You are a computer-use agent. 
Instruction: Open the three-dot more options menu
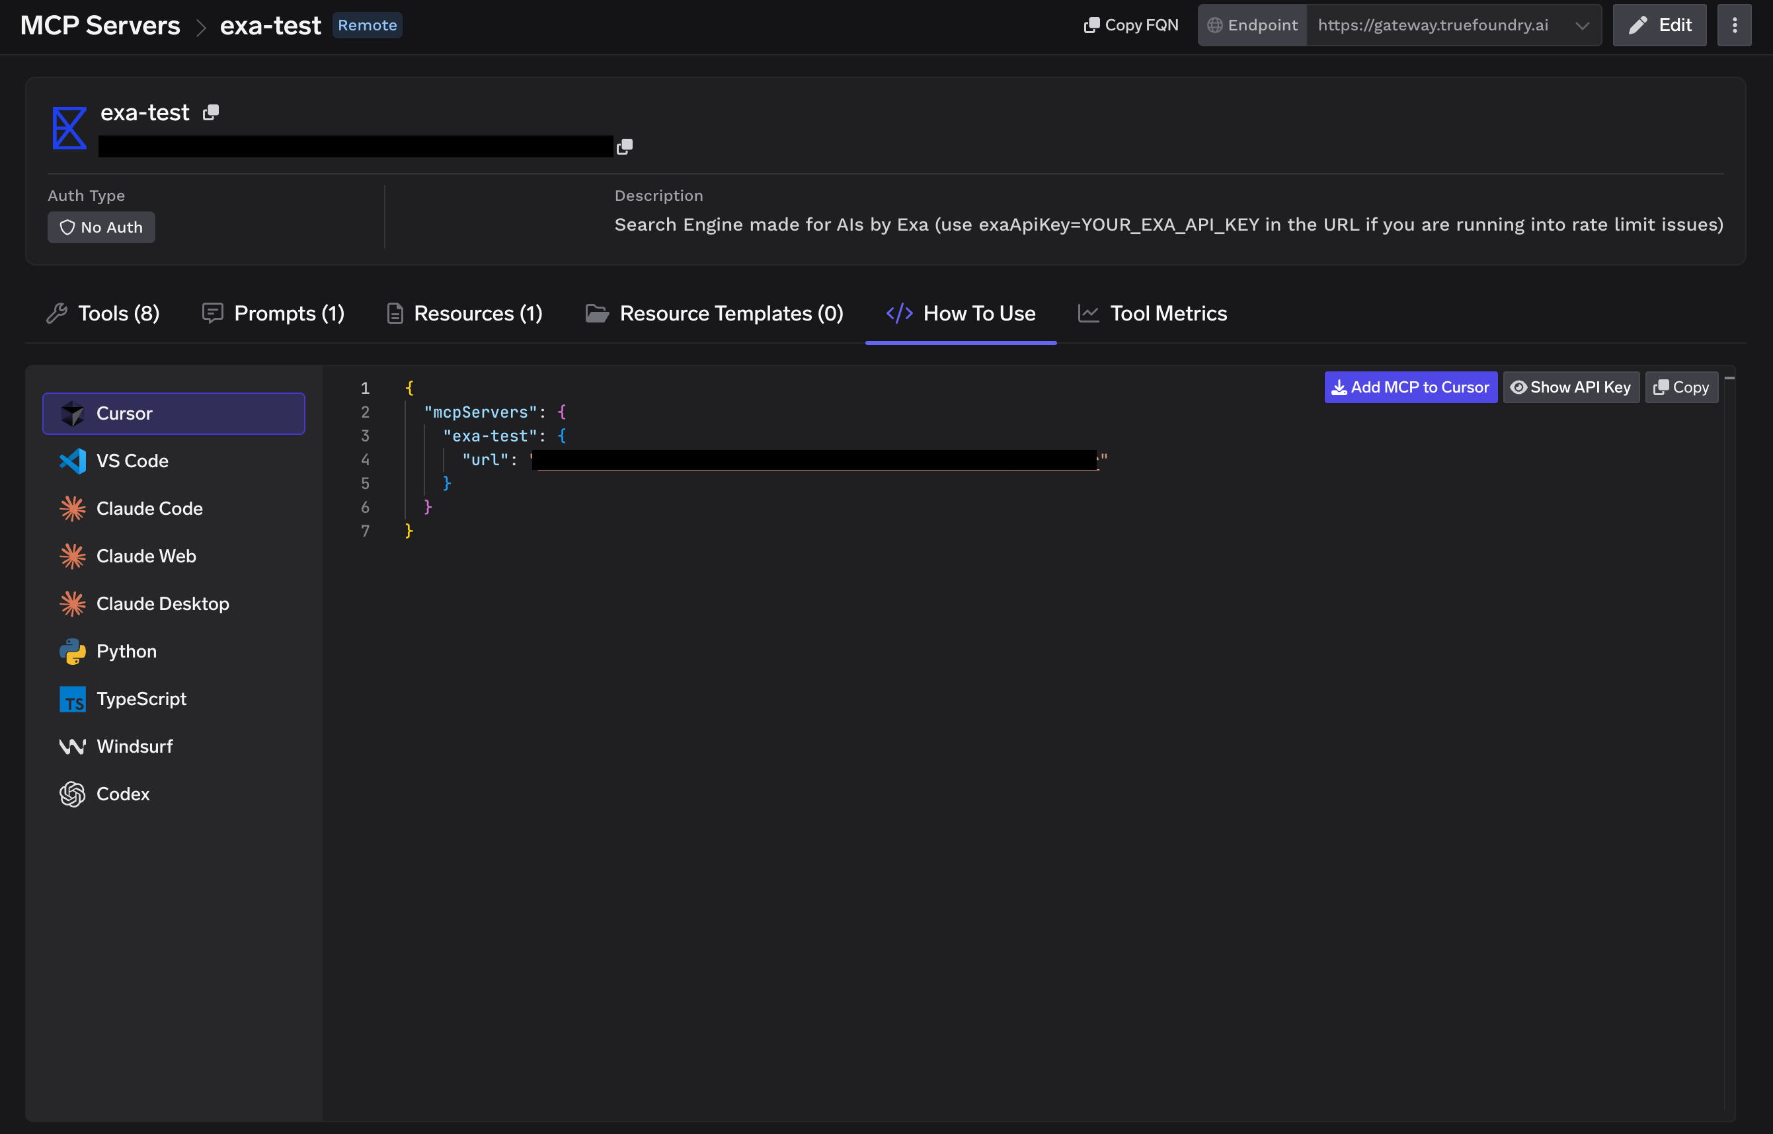(x=1734, y=25)
